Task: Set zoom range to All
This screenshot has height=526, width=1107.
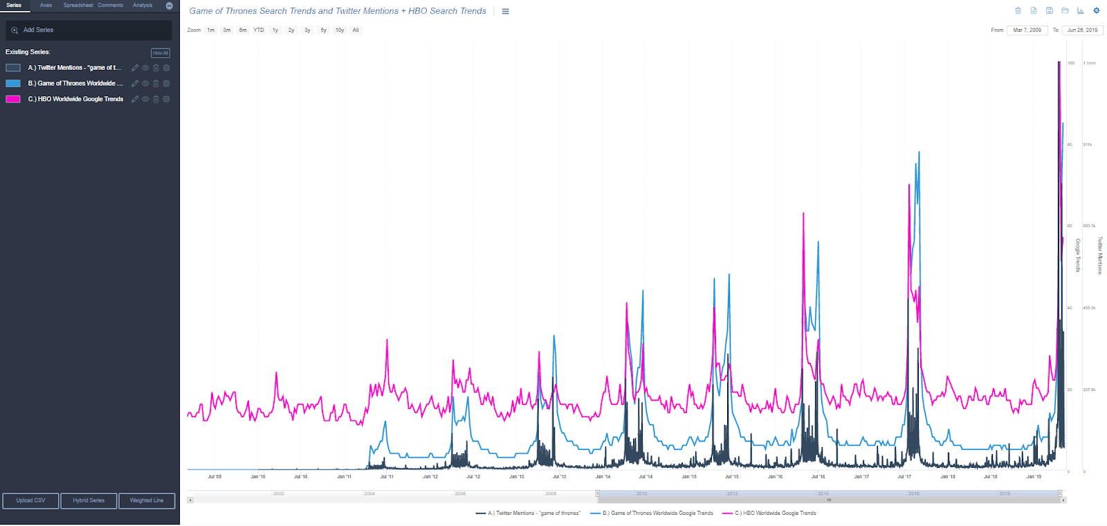Action: coord(356,30)
